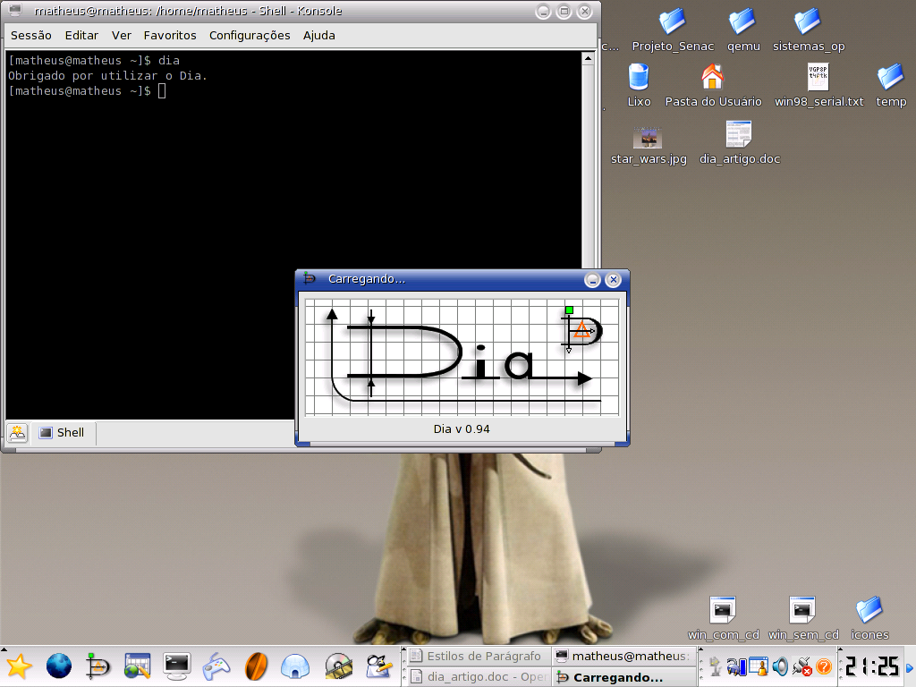This screenshot has width=916, height=687.
Task: Open the Ajuda menu in Konsole
Action: (319, 36)
